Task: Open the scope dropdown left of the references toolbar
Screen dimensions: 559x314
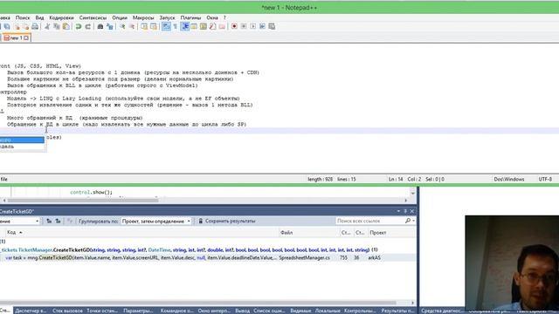Action: (19, 221)
